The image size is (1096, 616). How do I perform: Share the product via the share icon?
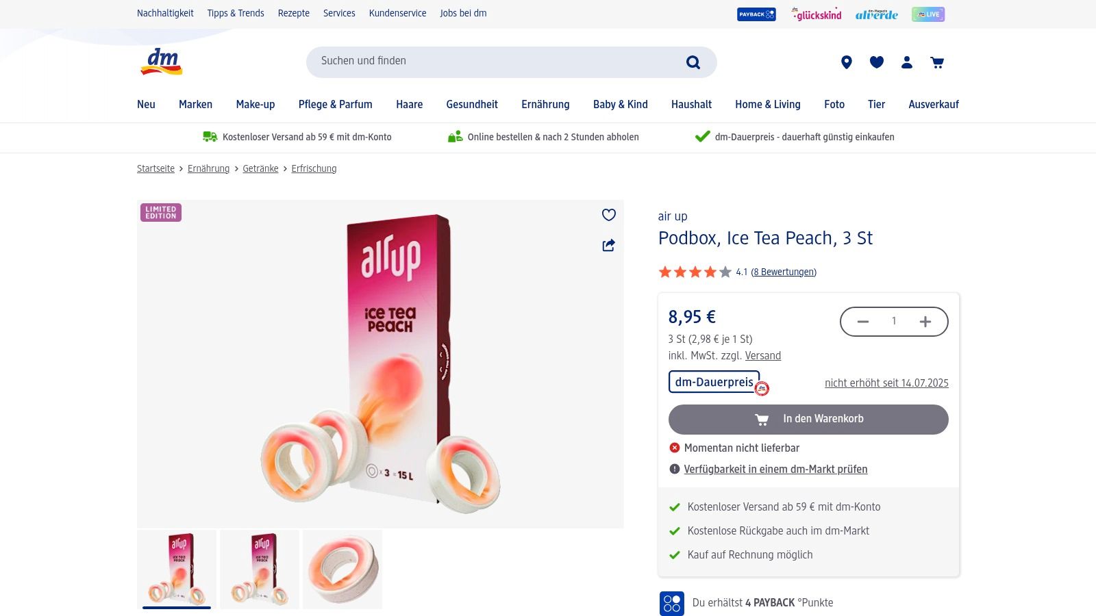[608, 245]
